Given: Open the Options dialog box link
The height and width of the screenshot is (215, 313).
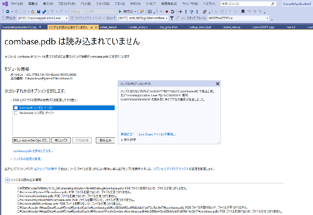Looking at the screenshot, I should [170, 169].
